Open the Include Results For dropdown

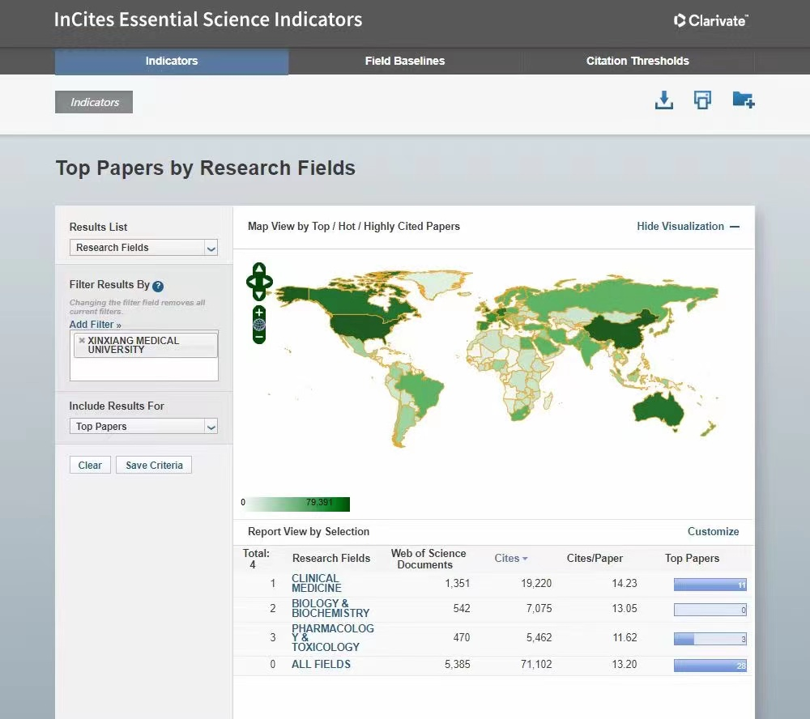click(x=143, y=427)
